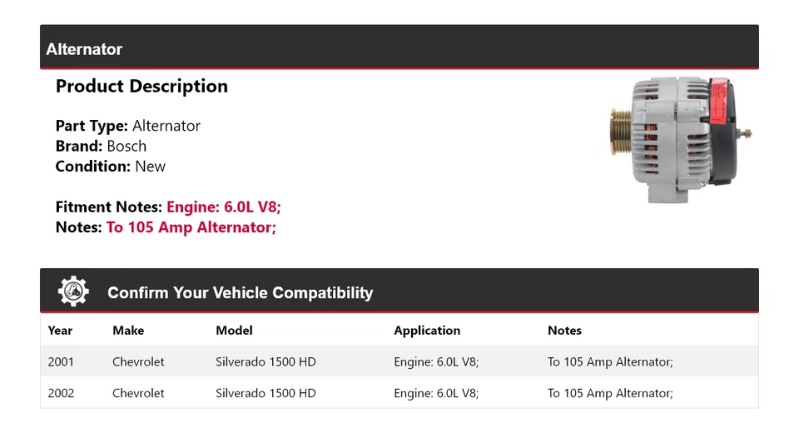Click the Year column header
Viewport: 799px width, 433px height.
(x=60, y=331)
